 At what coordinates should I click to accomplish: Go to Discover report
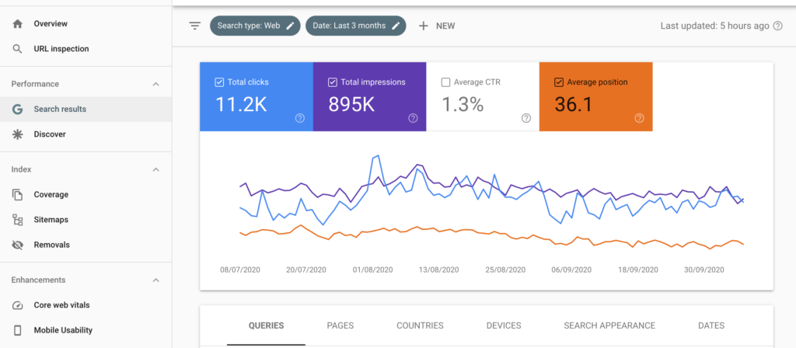[x=50, y=134]
